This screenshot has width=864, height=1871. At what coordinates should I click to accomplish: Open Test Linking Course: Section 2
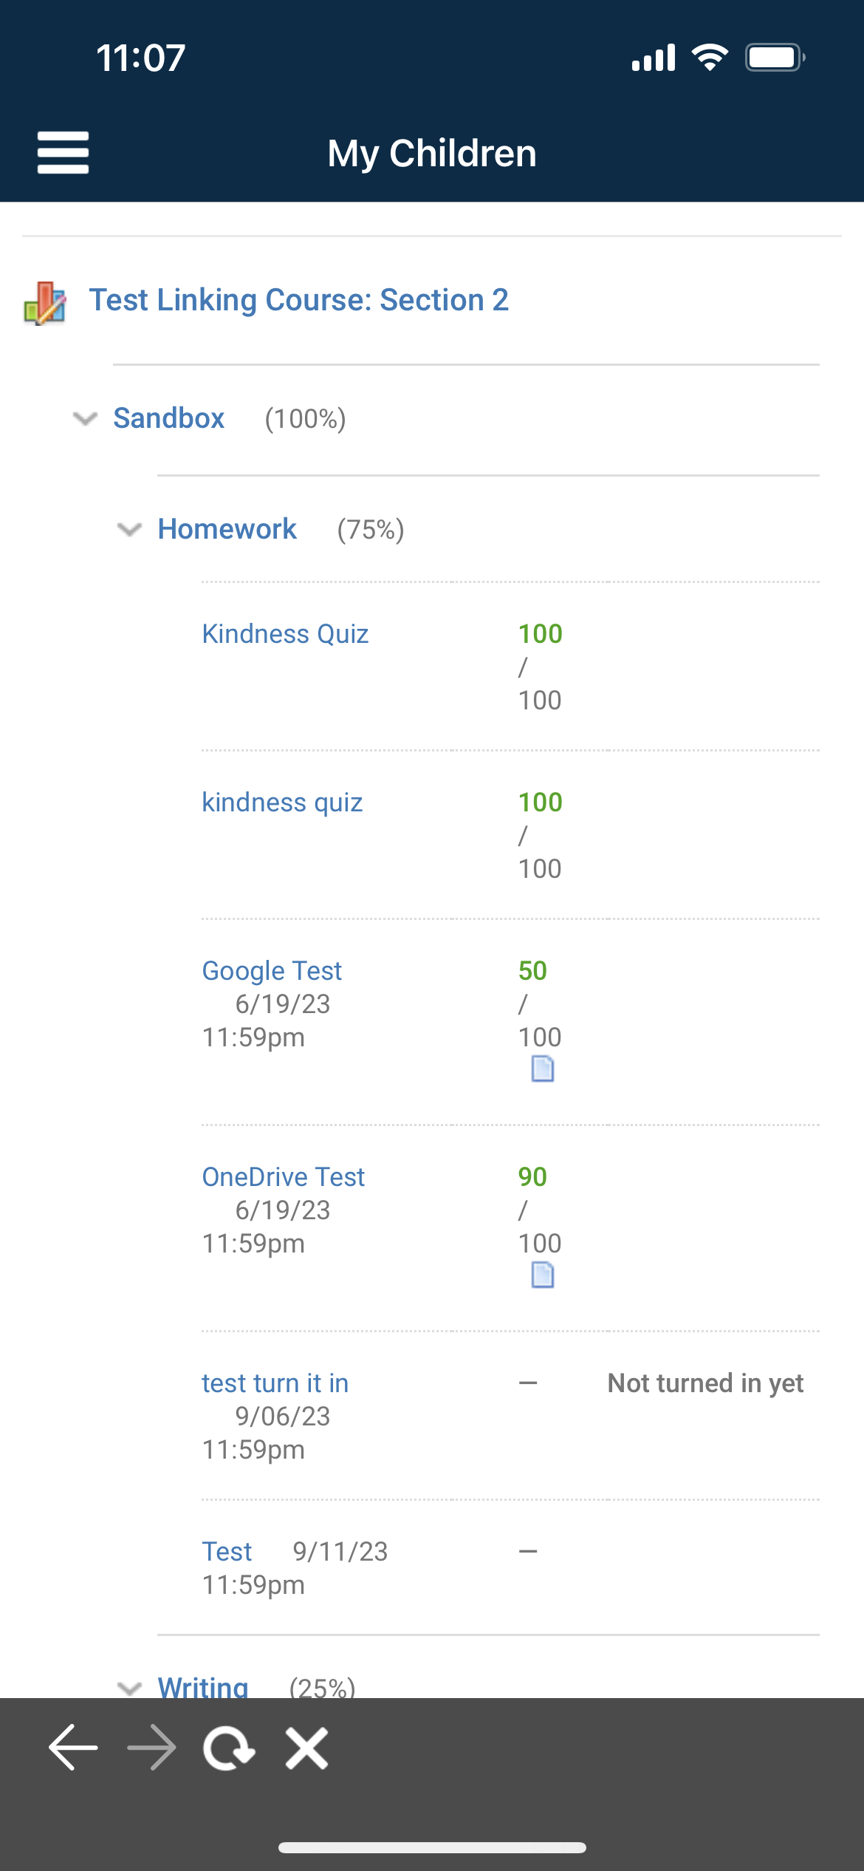(x=299, y=300)
